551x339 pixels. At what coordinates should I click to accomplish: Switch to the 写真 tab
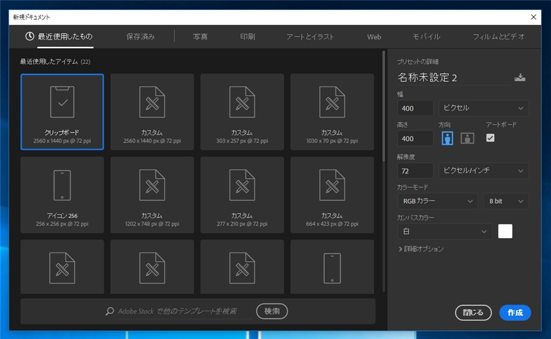coord(200,36)
